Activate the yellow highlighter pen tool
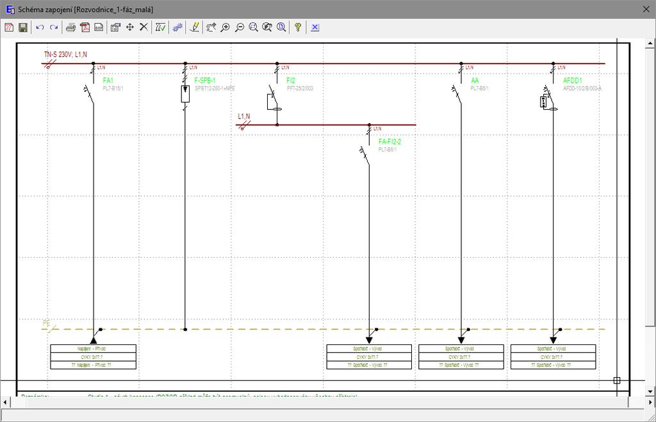 click(195, 27)
